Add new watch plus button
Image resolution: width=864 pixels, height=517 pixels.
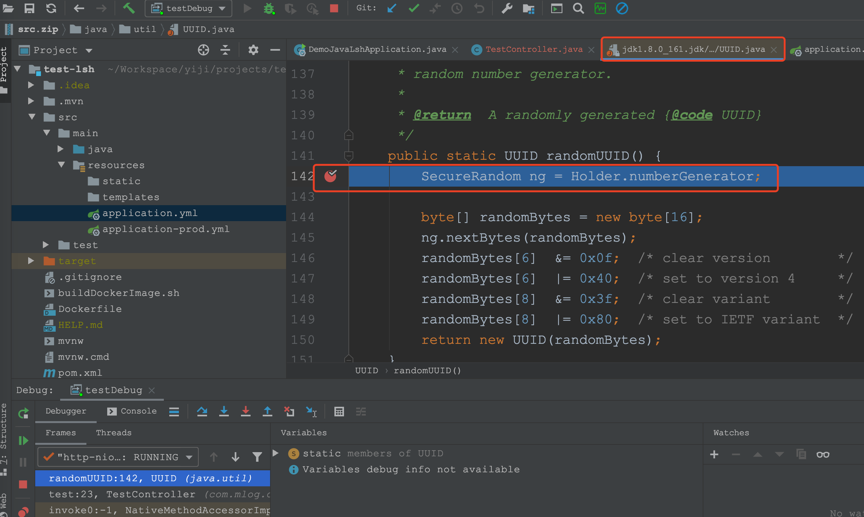pyautogui.click(x=714, y=454)
